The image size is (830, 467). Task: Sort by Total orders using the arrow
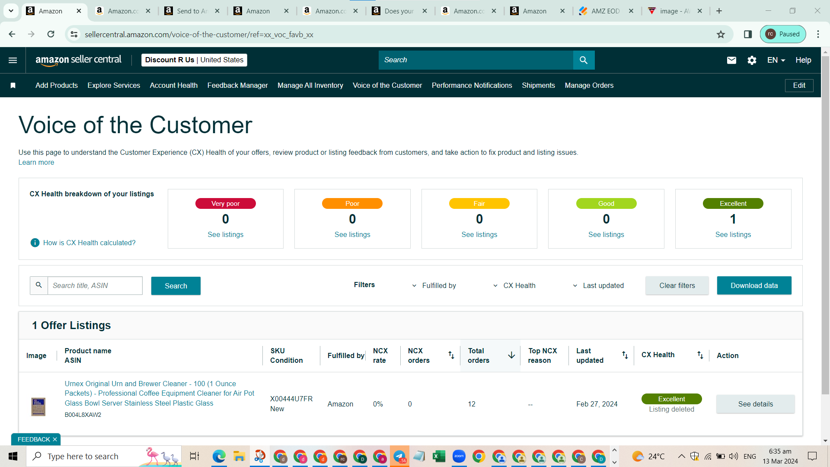click(x=511, y=355)
